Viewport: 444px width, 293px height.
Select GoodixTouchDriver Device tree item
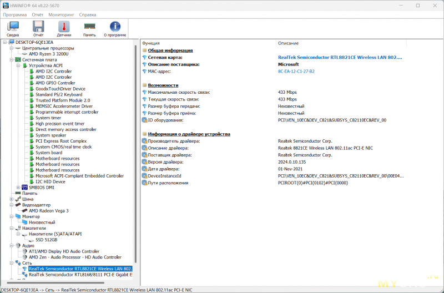[60, 89]
